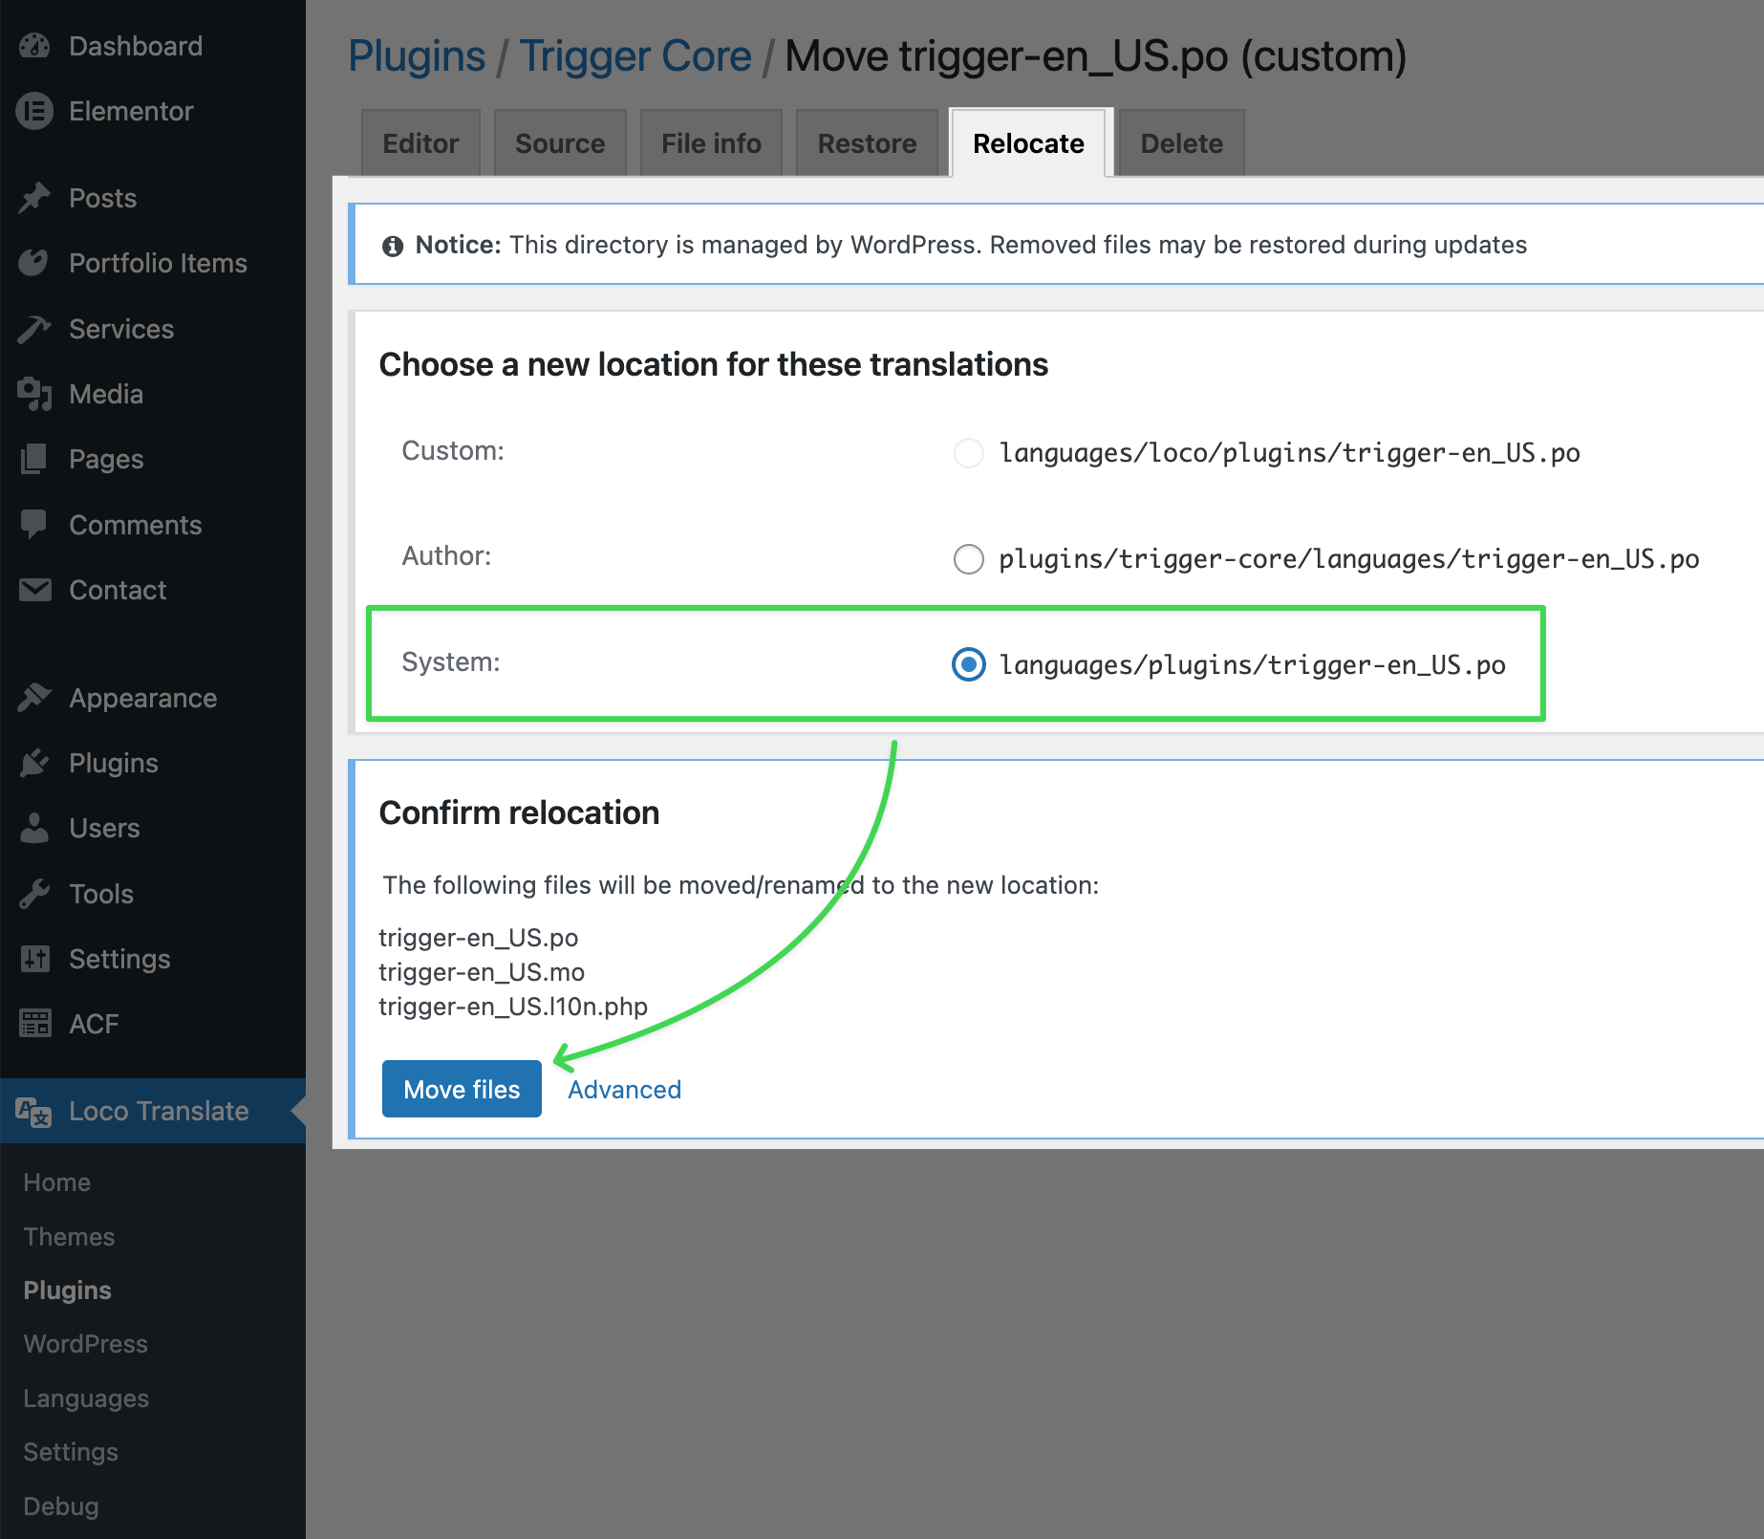Open Themes under Loco Translate submenu
The image size is (1764, 1539).
(x=69, y=1237)
